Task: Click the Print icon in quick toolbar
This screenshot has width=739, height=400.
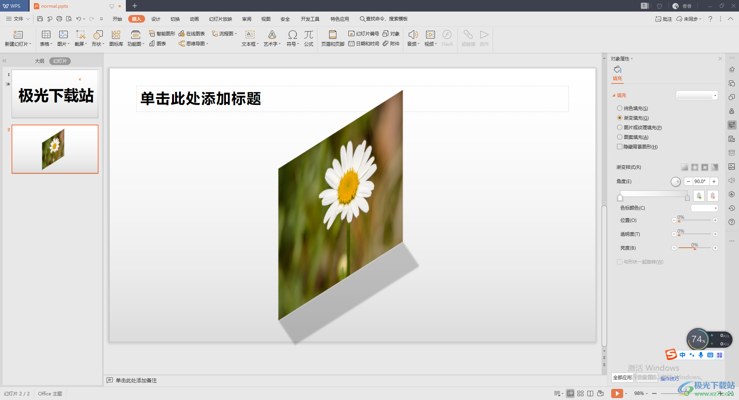Action: click(59, 19)
